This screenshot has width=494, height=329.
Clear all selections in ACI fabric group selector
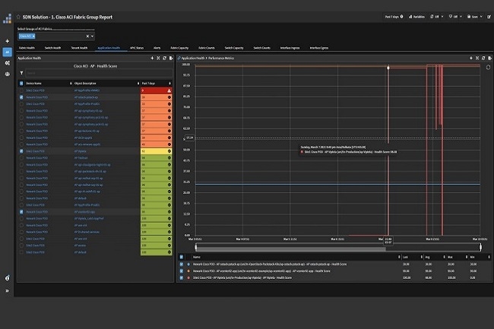coord(87,36)
